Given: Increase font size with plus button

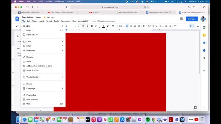Looking at the screenshot, I should tap(87, 26).
